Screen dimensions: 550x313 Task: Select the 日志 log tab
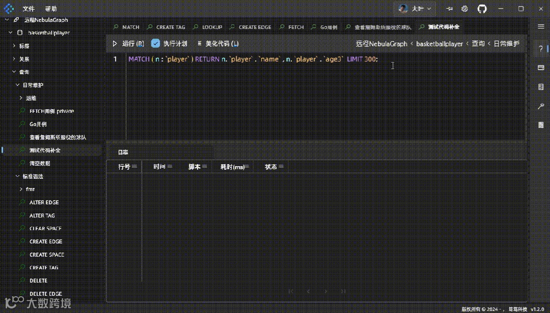tap(123, 152)
